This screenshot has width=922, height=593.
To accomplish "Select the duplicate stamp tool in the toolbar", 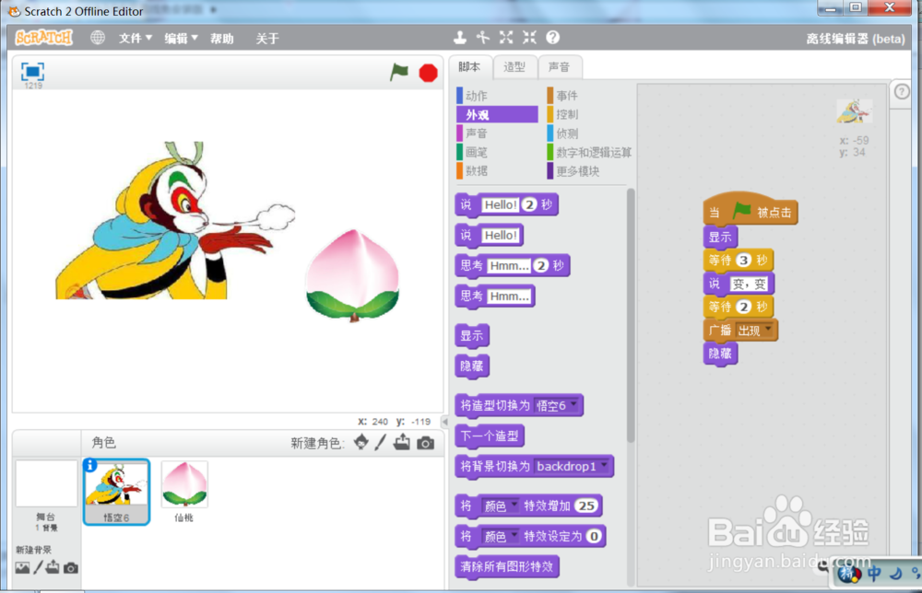I will click(460, 38).
